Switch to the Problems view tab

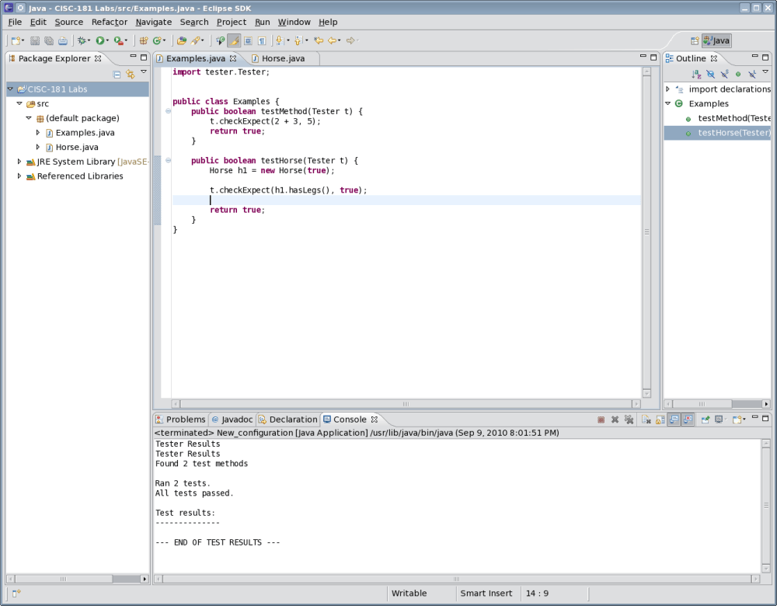pos(186,419)
